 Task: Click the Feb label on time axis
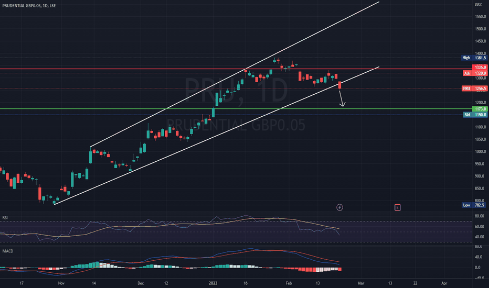[289, 283]
